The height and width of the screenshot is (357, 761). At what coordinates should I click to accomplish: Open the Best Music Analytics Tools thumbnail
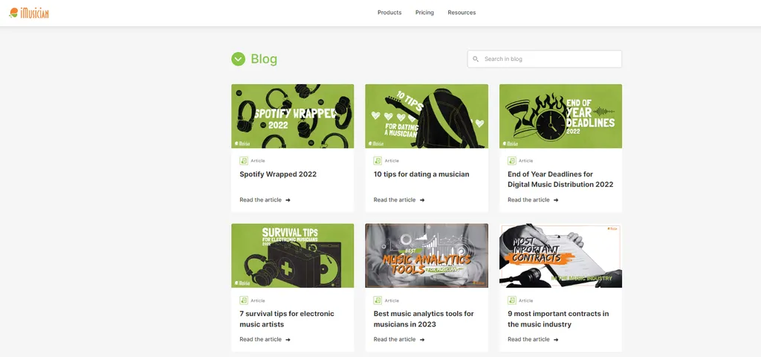tap(427, 255)
